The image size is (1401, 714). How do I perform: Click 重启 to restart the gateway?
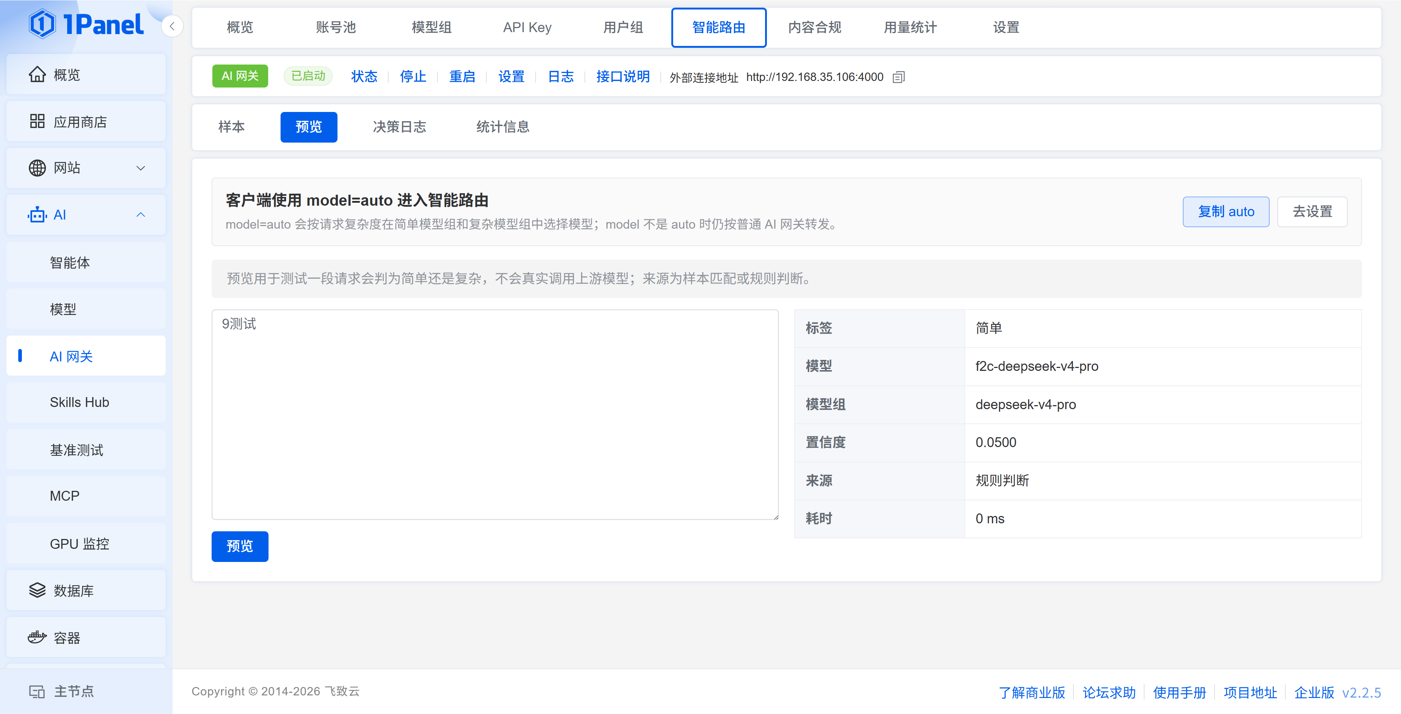pyautogui.click(x=462, y=77)
